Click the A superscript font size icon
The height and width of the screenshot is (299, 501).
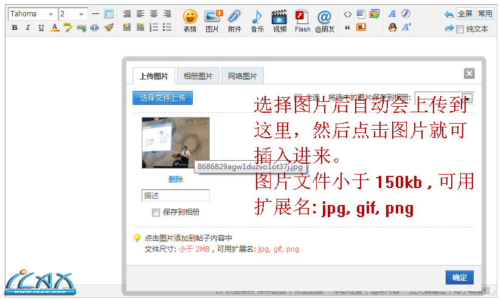[406, 27]
